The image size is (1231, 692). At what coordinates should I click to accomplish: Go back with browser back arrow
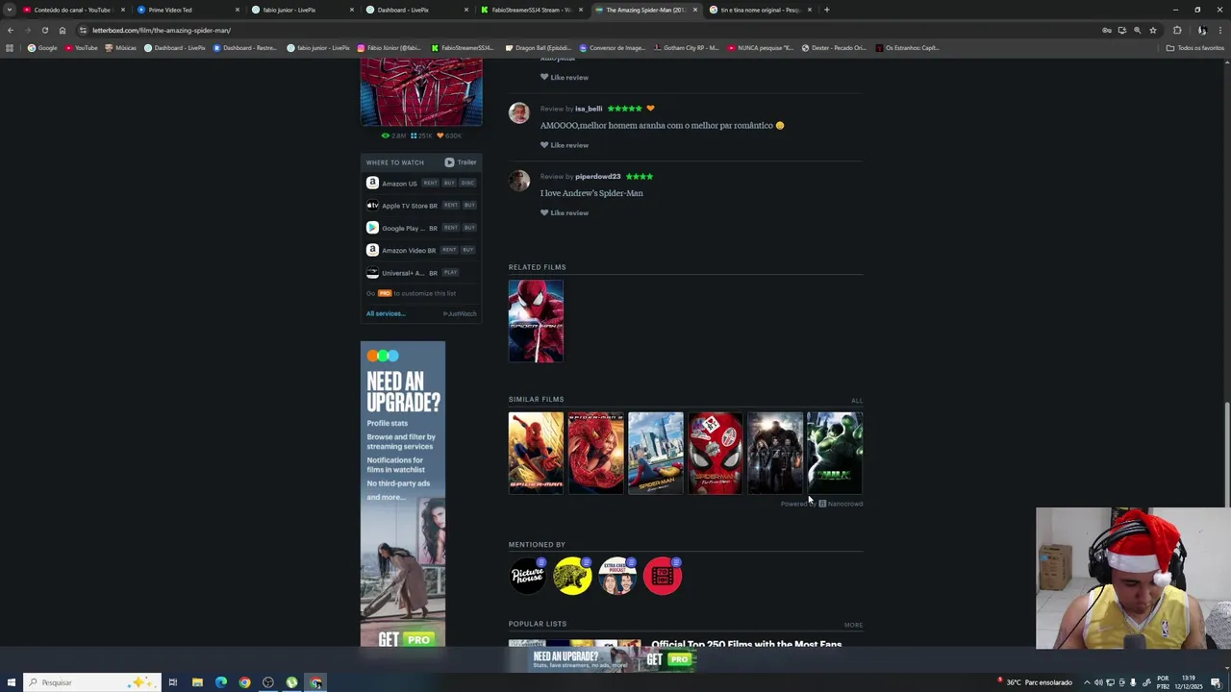tap(11, 30)
